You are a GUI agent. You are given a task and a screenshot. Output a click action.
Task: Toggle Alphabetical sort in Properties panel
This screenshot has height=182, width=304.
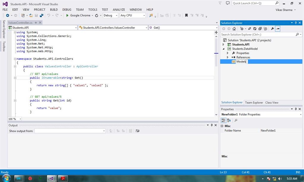(x=229, y=120)
